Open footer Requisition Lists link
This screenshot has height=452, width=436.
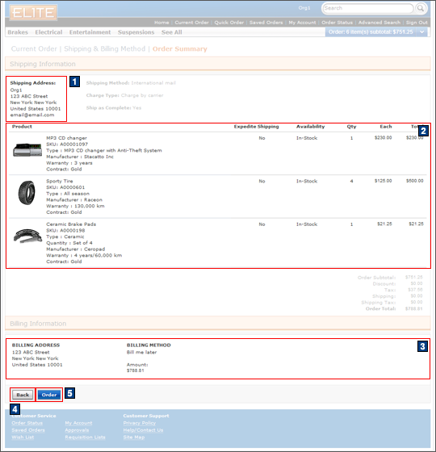pos(85,437)
